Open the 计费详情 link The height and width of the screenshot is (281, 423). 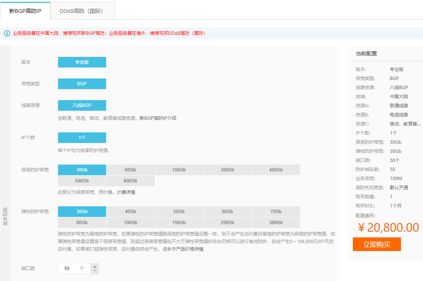tap(126, 192)
